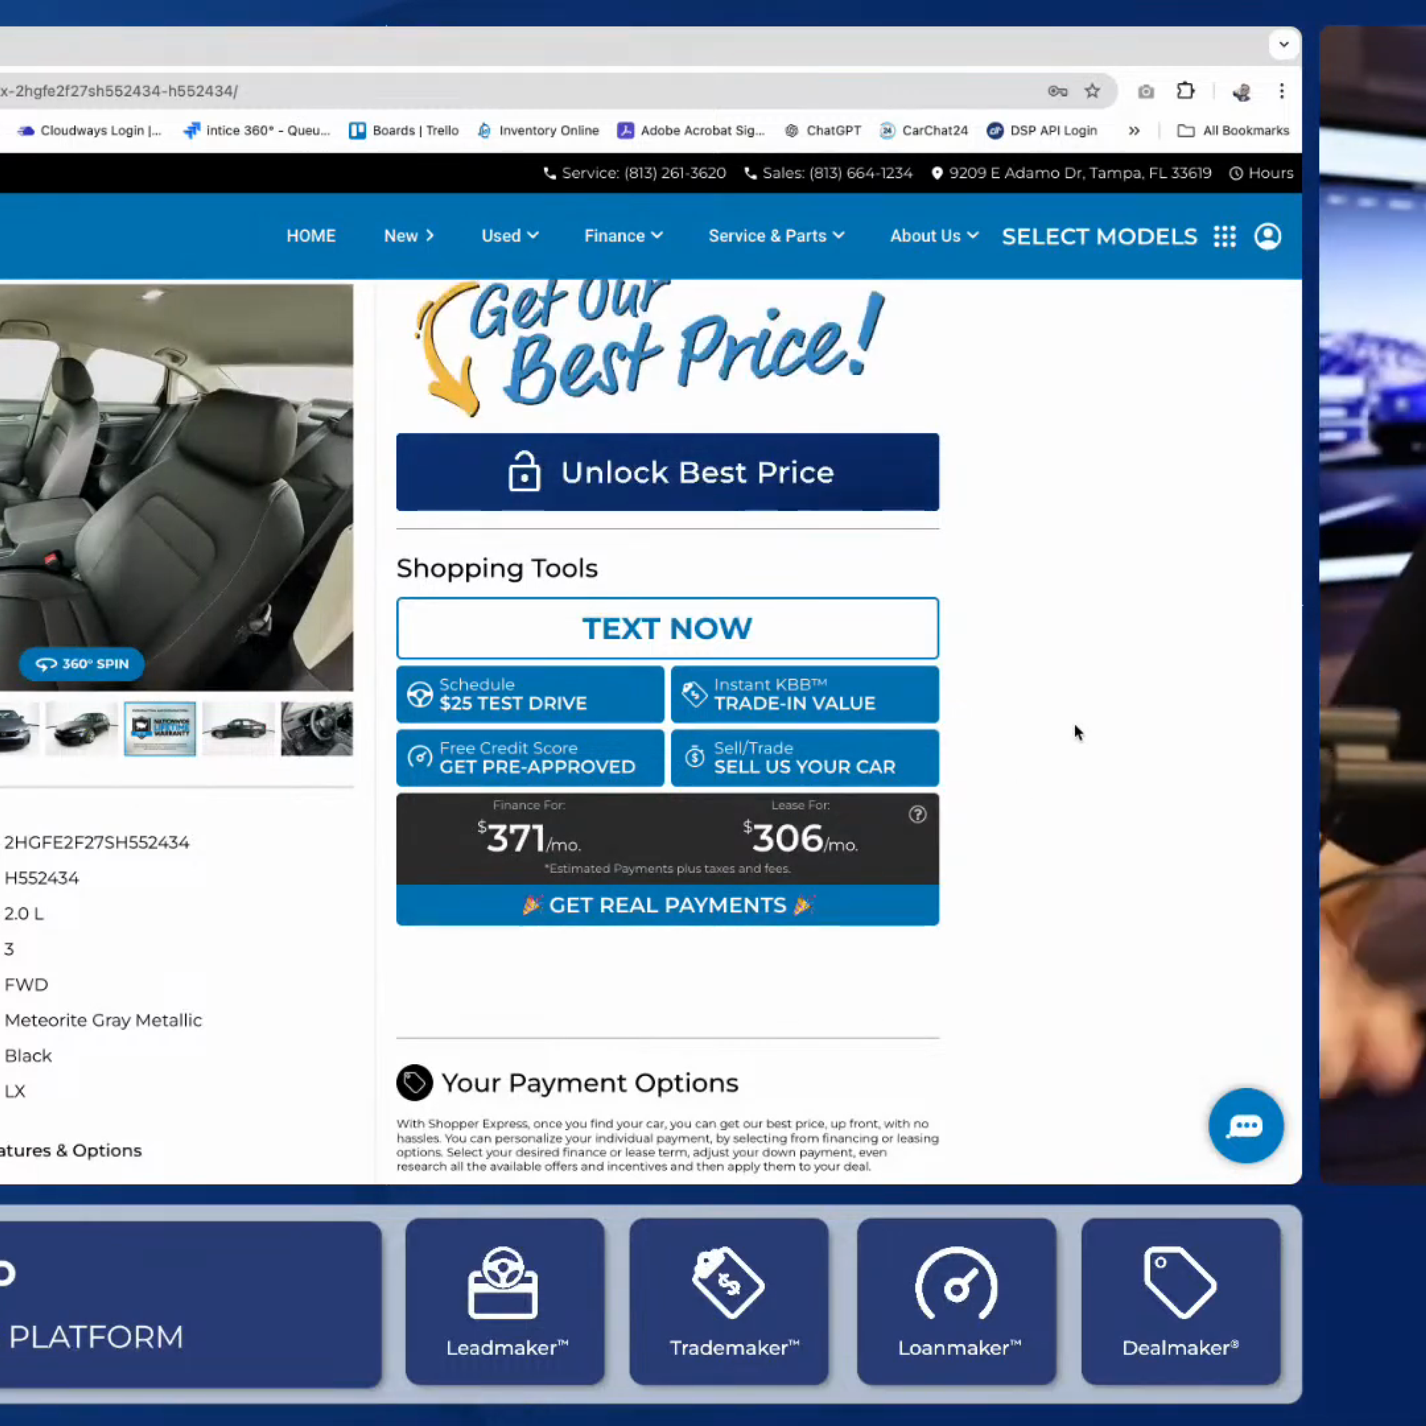Open the browser profile avatar

point(1242,92)
